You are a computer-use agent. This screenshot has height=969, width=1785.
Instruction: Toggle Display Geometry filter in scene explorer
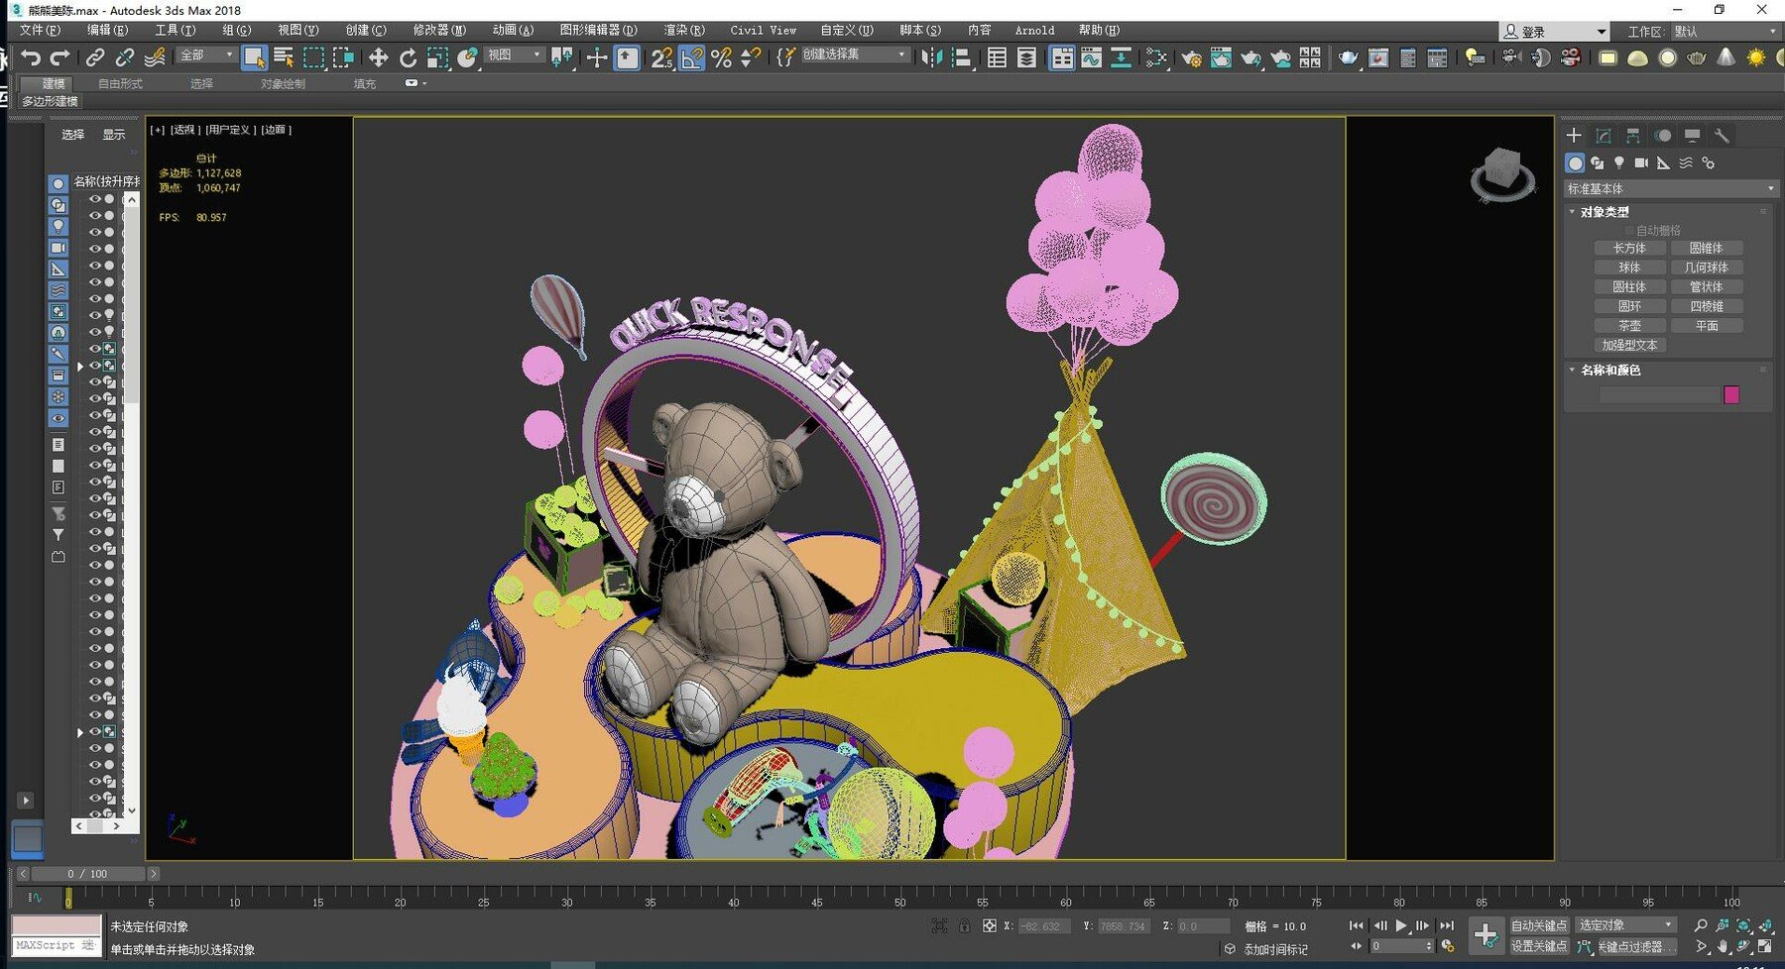59,183
